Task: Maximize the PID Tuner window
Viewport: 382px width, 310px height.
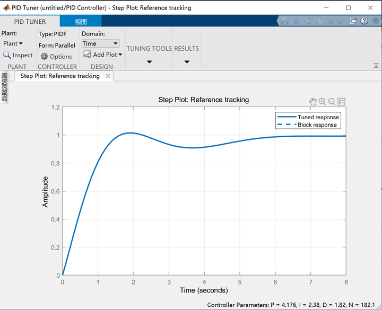Action: [x=349, y=8]
